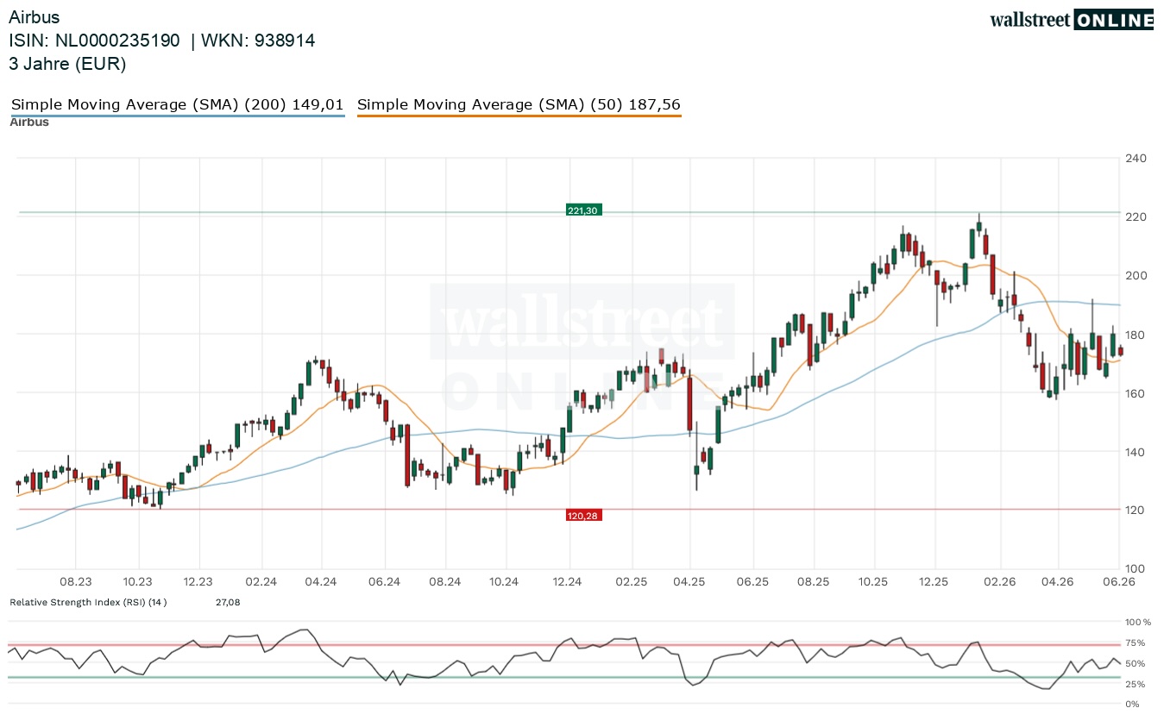Click the ISIN: NL0000235190 text
This screenshot has width=1164, height=727.
[95, 41]
